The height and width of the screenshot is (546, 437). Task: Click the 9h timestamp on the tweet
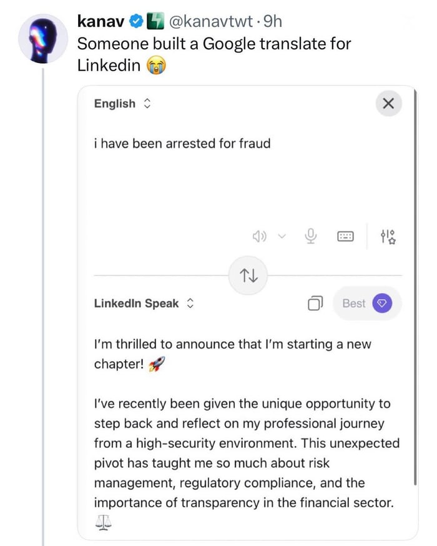pos(273,21)
